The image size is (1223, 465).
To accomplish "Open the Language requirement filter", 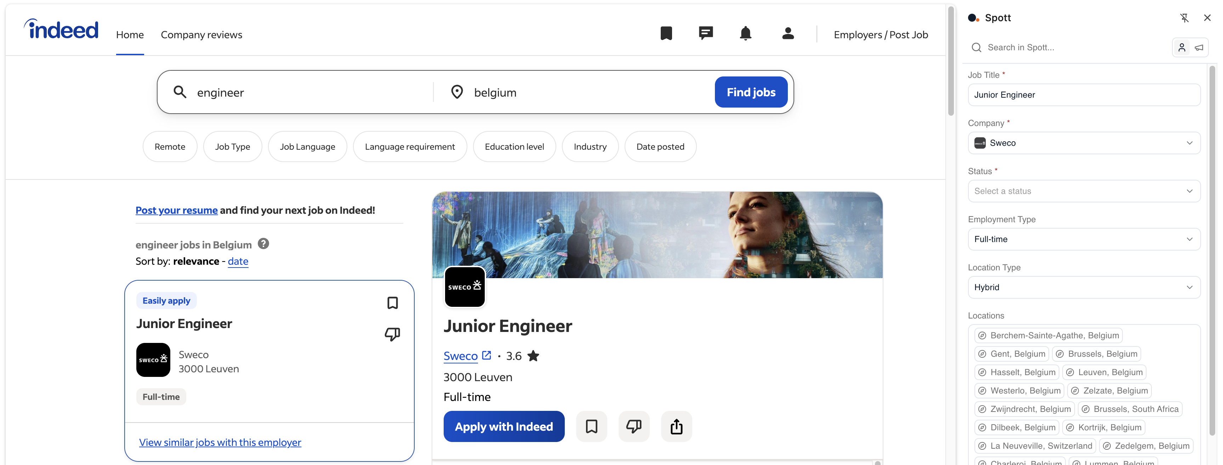I will 410,147.
